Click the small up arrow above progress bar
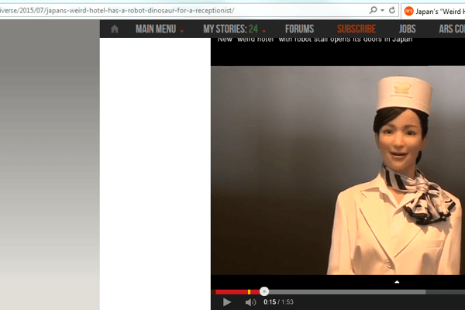Screen dimensions: 465x310 (397, 282)
